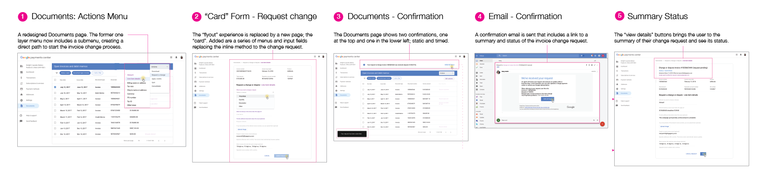766x183 pixels.
Task: Step 1 mockup: click Transactions sidebar icon
Action: [21, 77]
